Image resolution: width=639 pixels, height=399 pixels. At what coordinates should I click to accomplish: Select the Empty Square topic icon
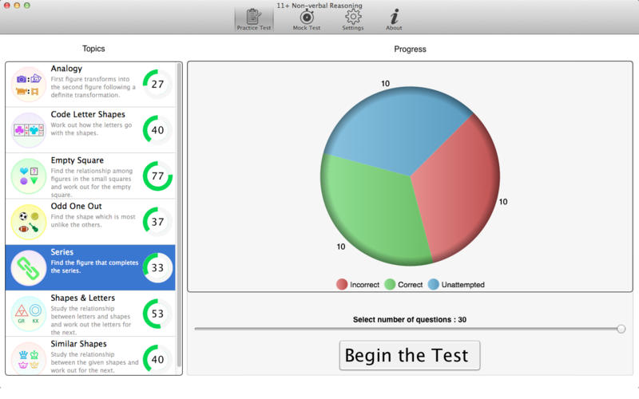coord(28,176)
